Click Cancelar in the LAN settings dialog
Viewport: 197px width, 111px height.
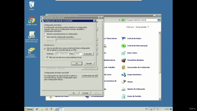point(89,64)
